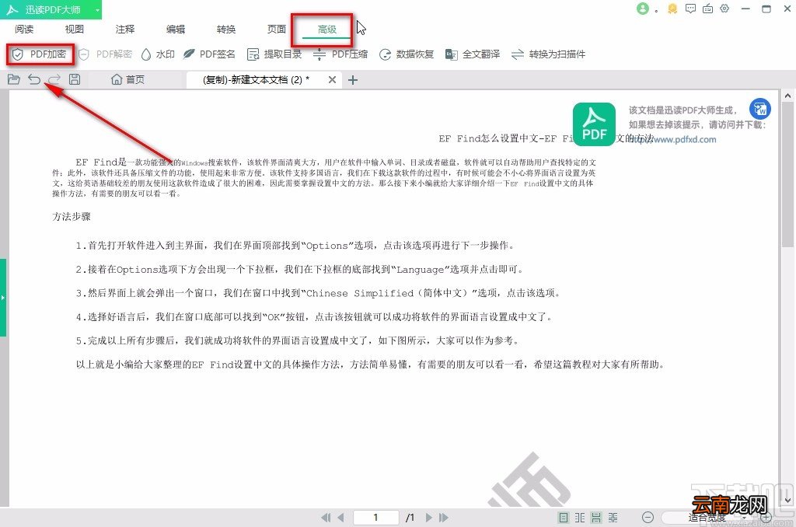Screen dimensions: 796x527
Task: Click the blue convert-to-Word floating icon
Action: (760, 109)
